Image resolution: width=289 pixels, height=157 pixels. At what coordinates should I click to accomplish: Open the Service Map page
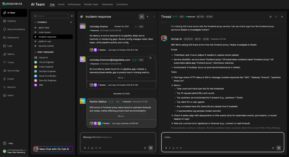13,70
